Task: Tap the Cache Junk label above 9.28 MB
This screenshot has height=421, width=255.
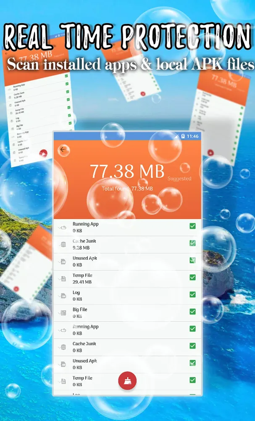Action: point(84,241)
